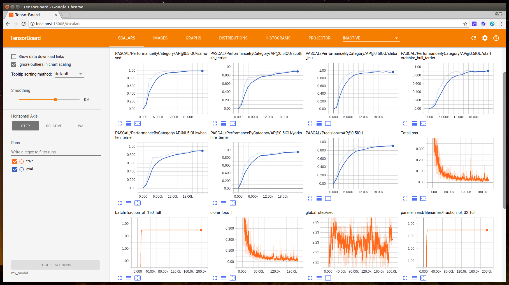Click the TensorBoard reload data icon
The width and height of the screenshot is (509, 285).
[474, 38]
